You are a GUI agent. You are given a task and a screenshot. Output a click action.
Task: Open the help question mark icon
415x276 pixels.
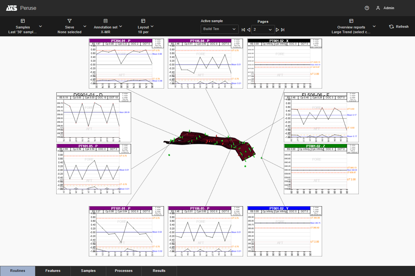point(367,8)
